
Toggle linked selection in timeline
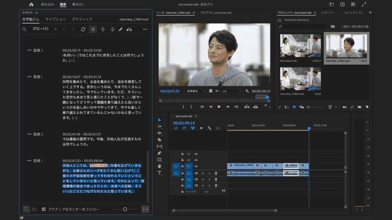click(x=193, y=128)
